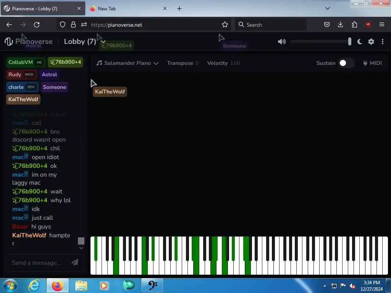The image size is (391, 293).
Task: Go back in browser history
Action: 9,25
